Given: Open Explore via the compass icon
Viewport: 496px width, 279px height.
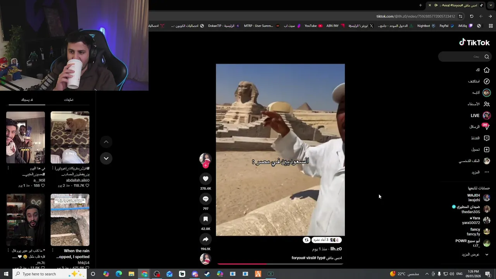Looking at the screenshot, I should [487, 81].
